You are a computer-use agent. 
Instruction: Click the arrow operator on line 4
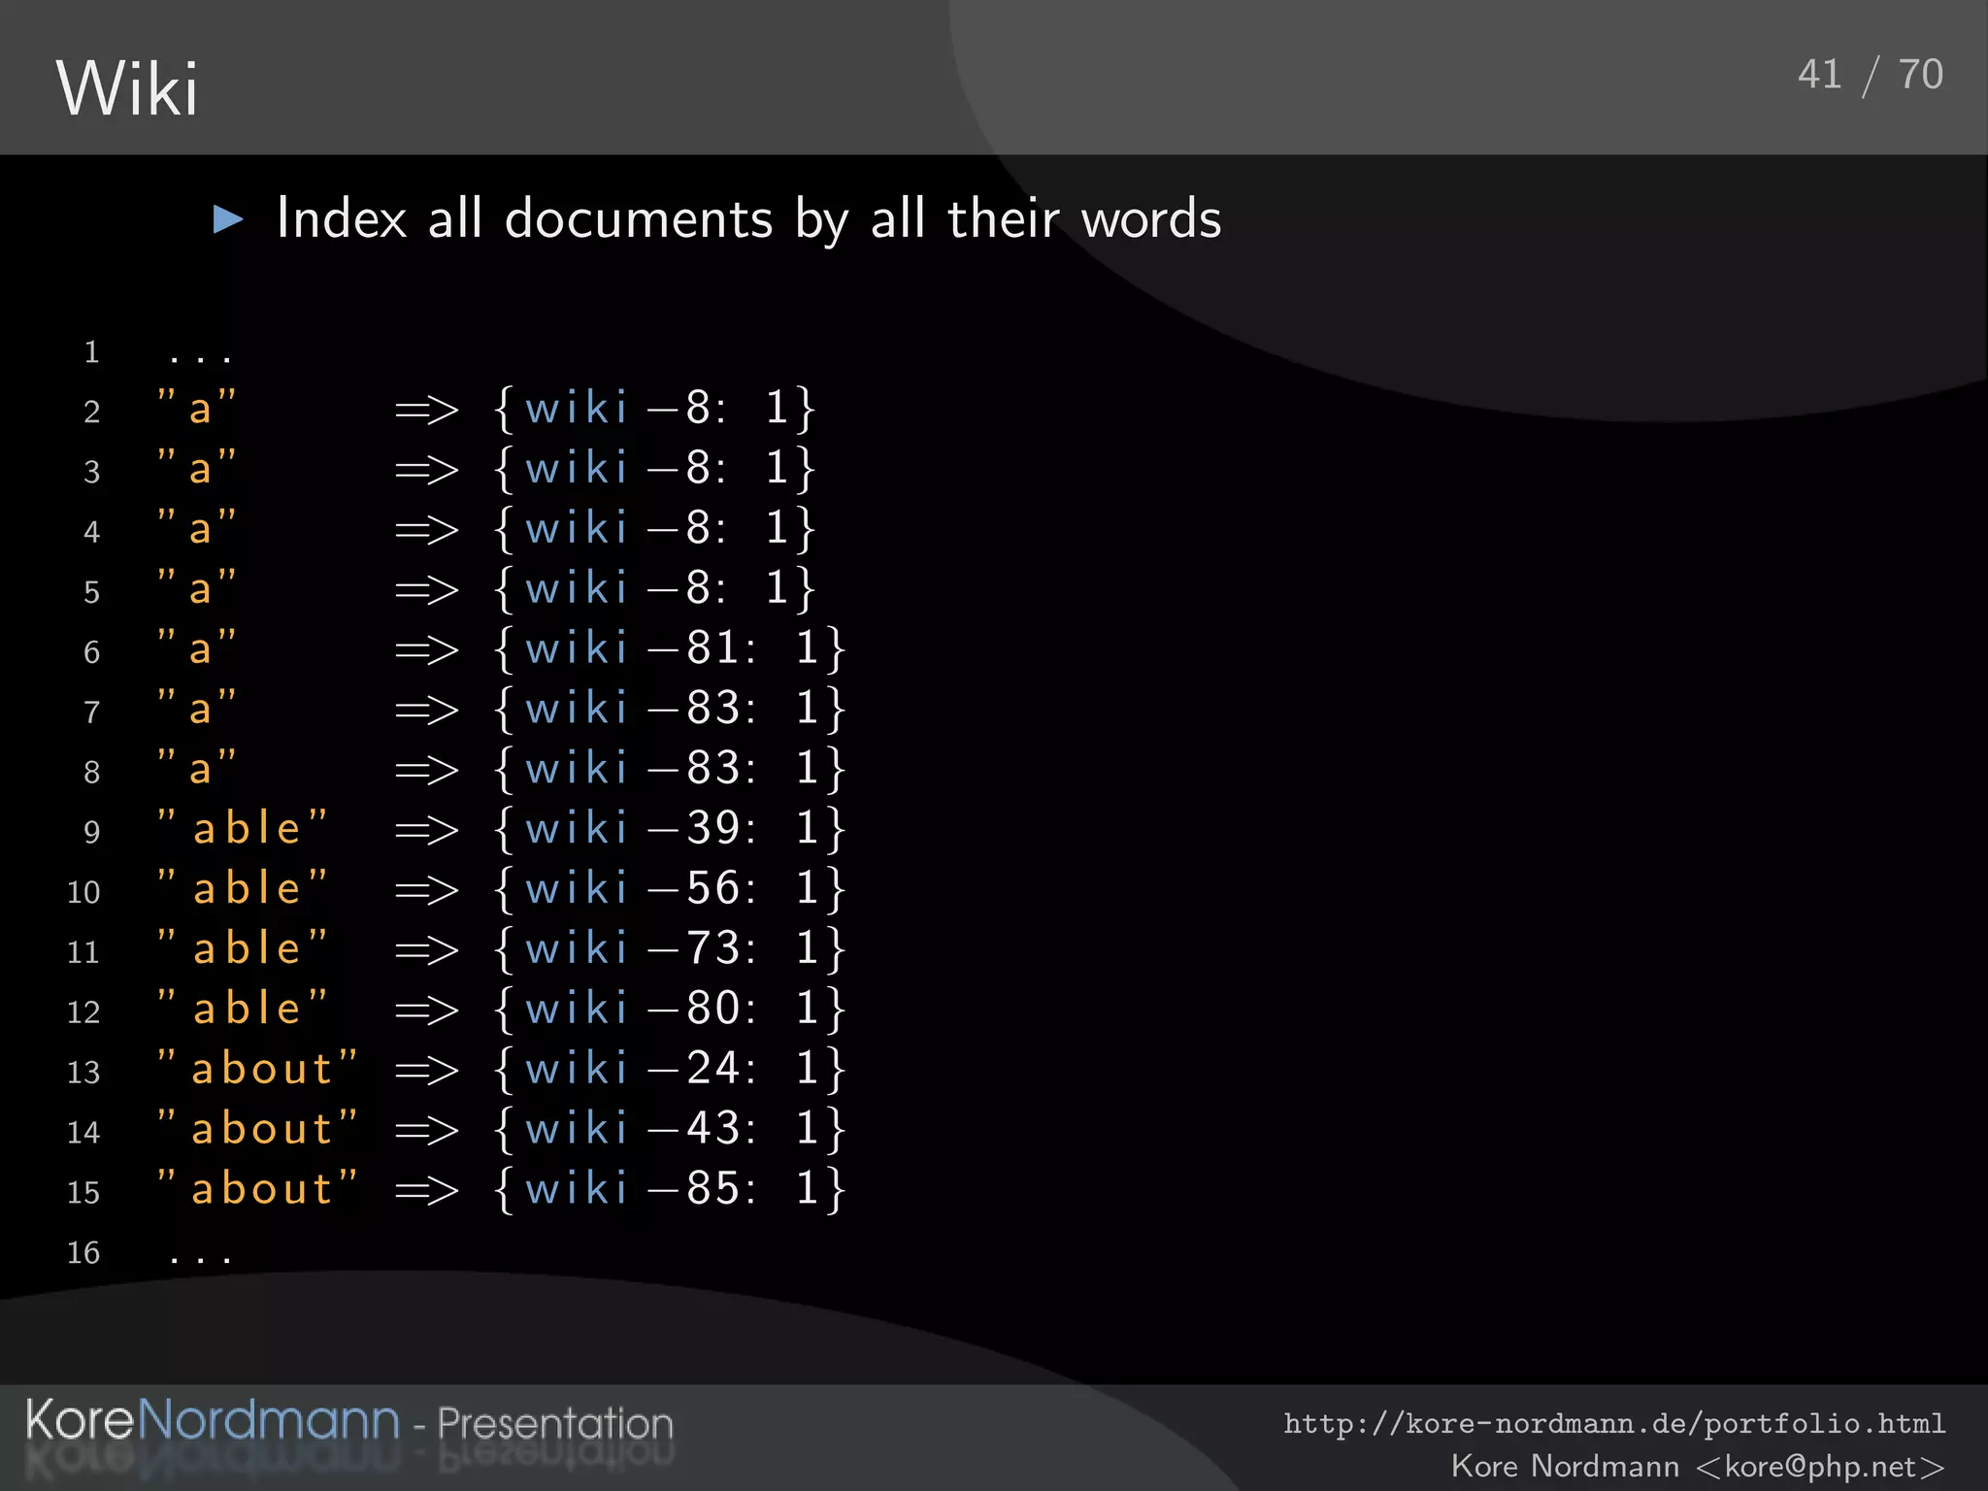(426, 530)
